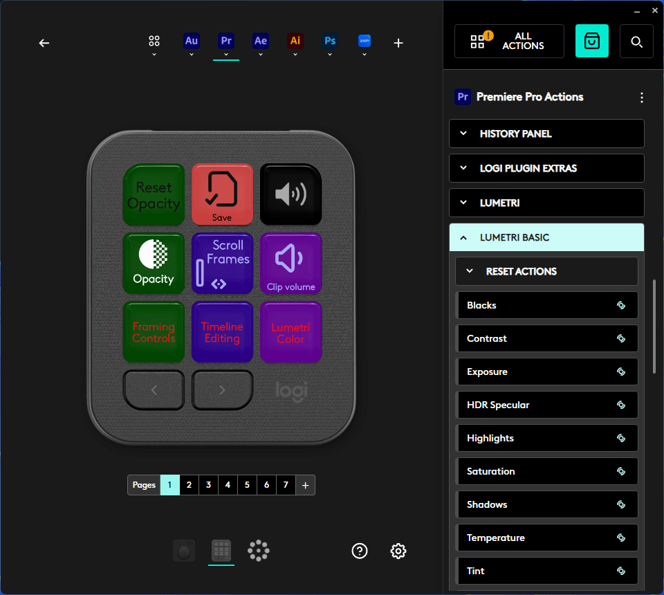Image resolution: width=664 pixels, height=595 pixels.
Task: Select the After Effects profile icon
Action: point(261,41)
